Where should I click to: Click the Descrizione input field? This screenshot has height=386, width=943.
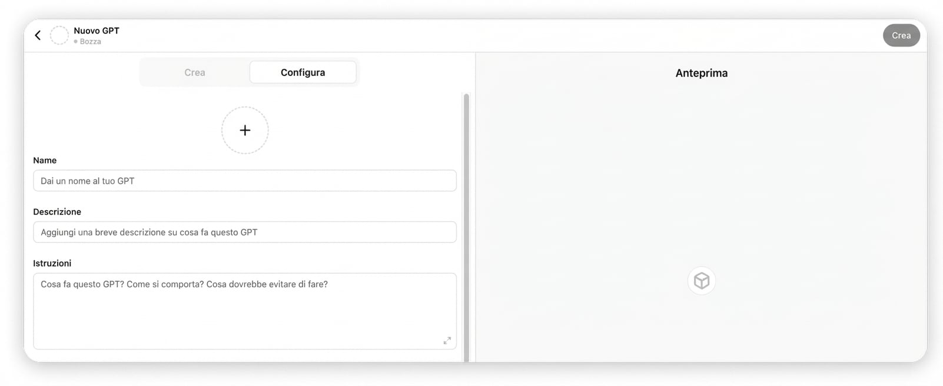tap(244, 232)
